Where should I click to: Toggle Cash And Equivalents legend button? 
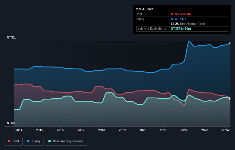click(66, 141)
